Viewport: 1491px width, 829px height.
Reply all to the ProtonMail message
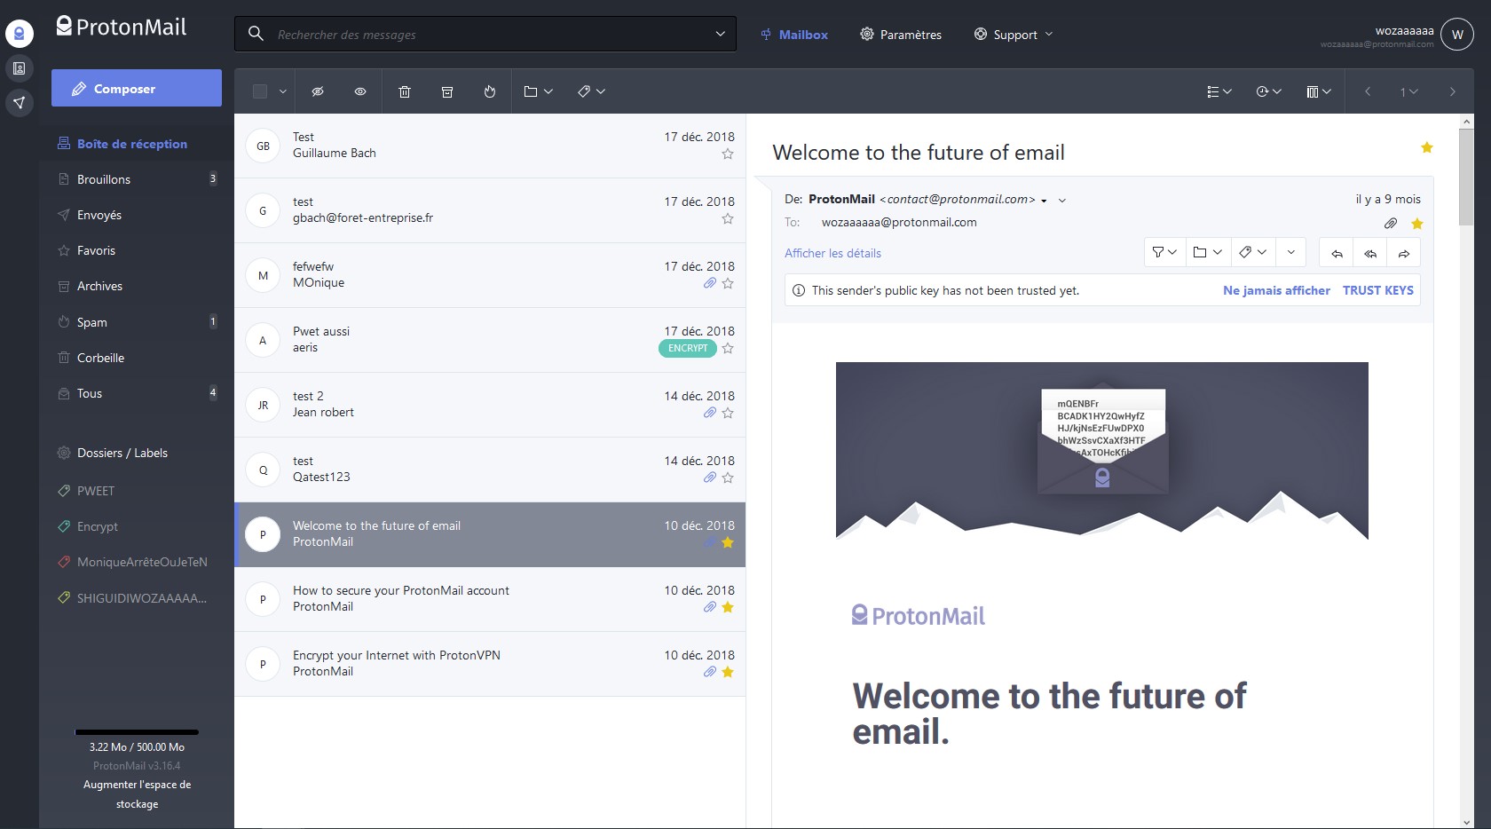point(1370,253)
